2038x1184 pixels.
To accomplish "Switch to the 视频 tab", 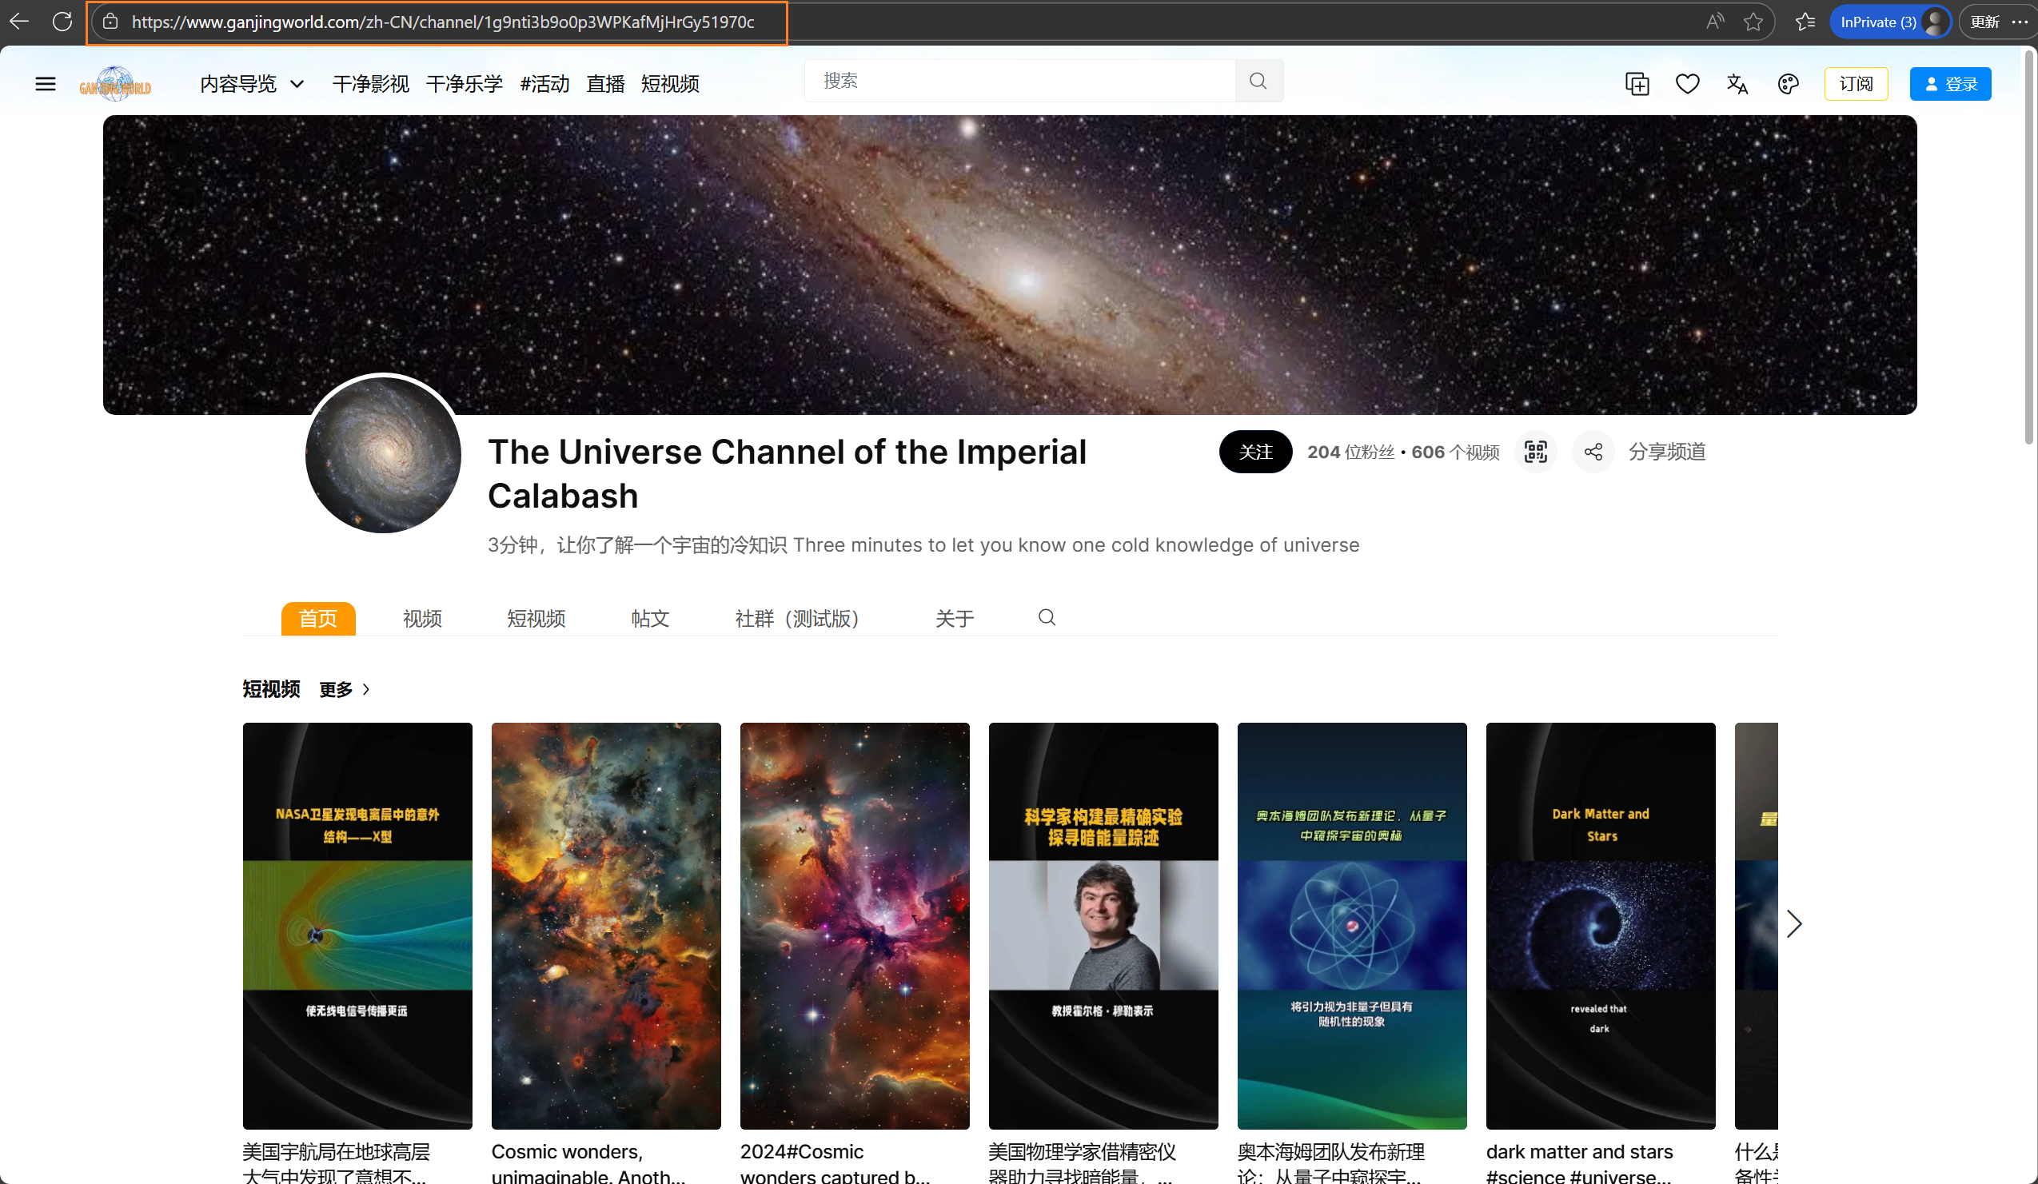I will [422, 619].
